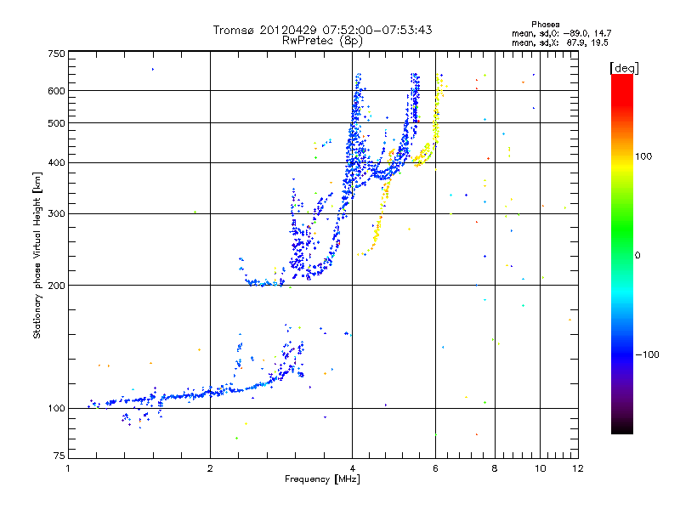Click the y-axis label "75"
Screen dimensions: 680x510
tap(59, 456)
